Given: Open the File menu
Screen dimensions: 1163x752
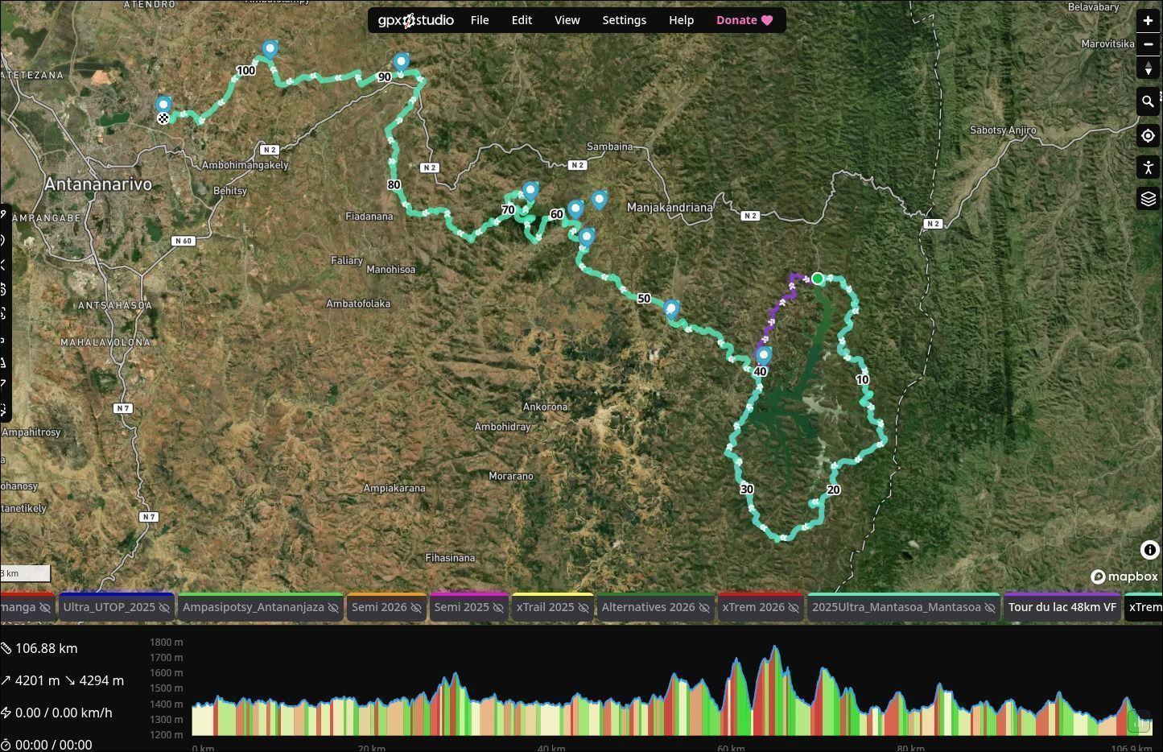Looking at the screenshot, I should point(479,20).
